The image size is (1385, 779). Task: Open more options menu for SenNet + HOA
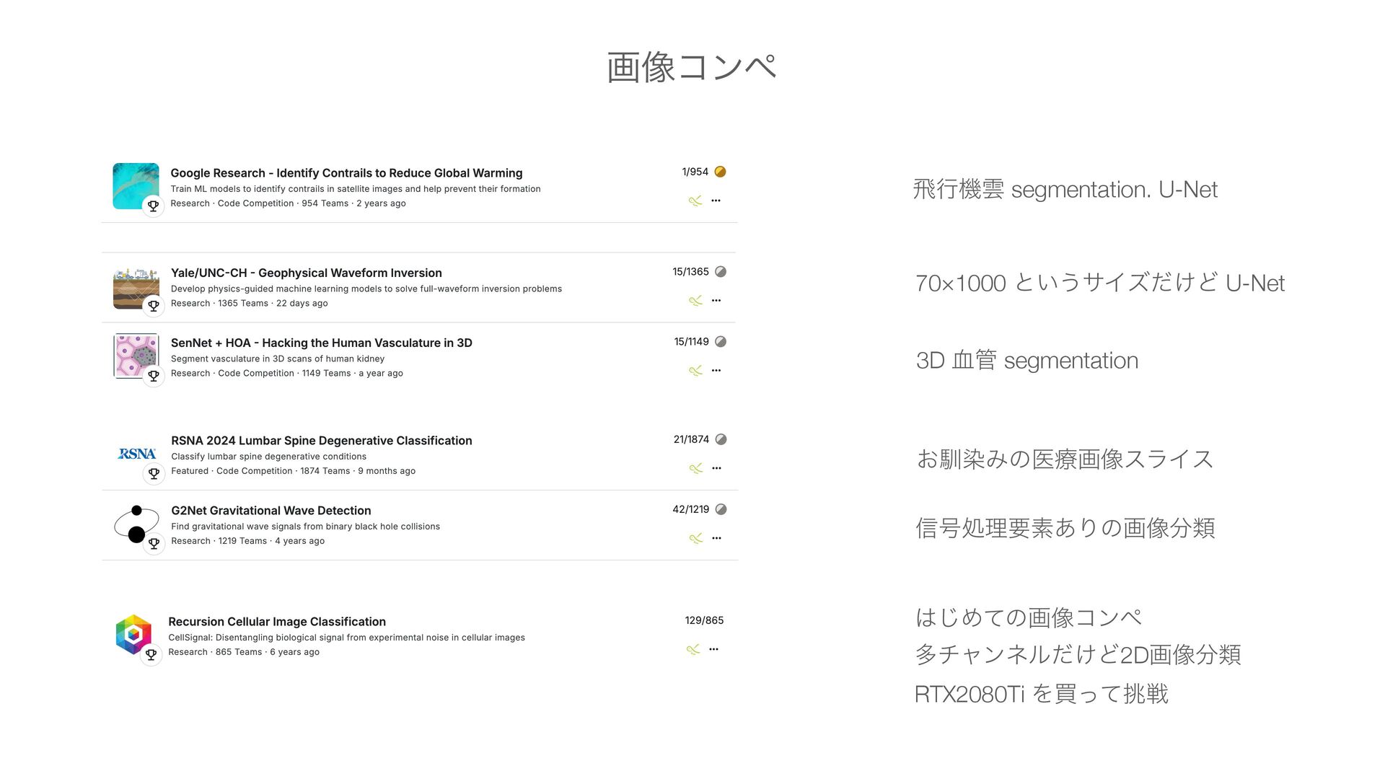pyautogui.click(x=716, y=371)
